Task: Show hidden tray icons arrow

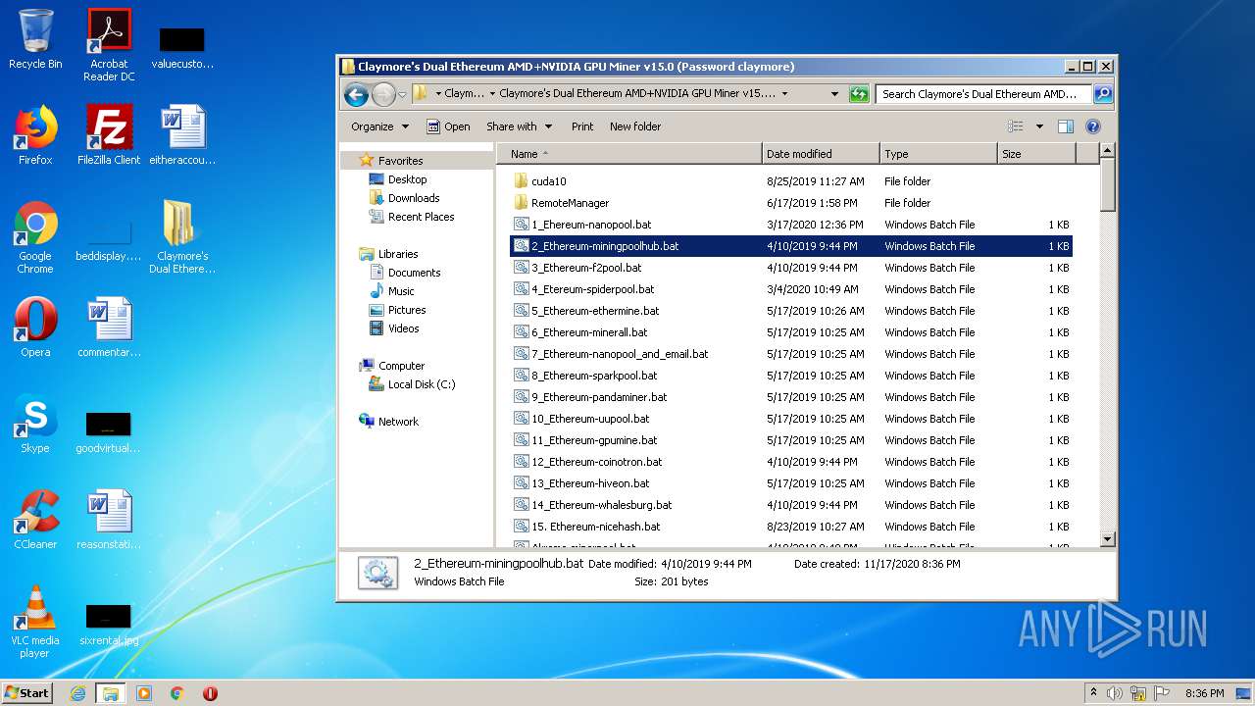Action: pos(1093,693)
